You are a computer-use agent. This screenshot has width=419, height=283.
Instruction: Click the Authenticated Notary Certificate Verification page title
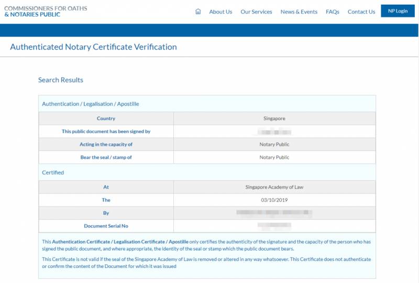coord(93,47)
